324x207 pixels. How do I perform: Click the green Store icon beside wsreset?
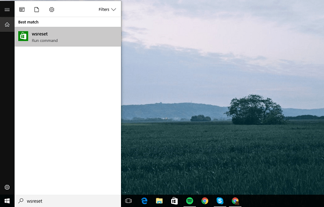pyautogui.click(x=23, y=36)
